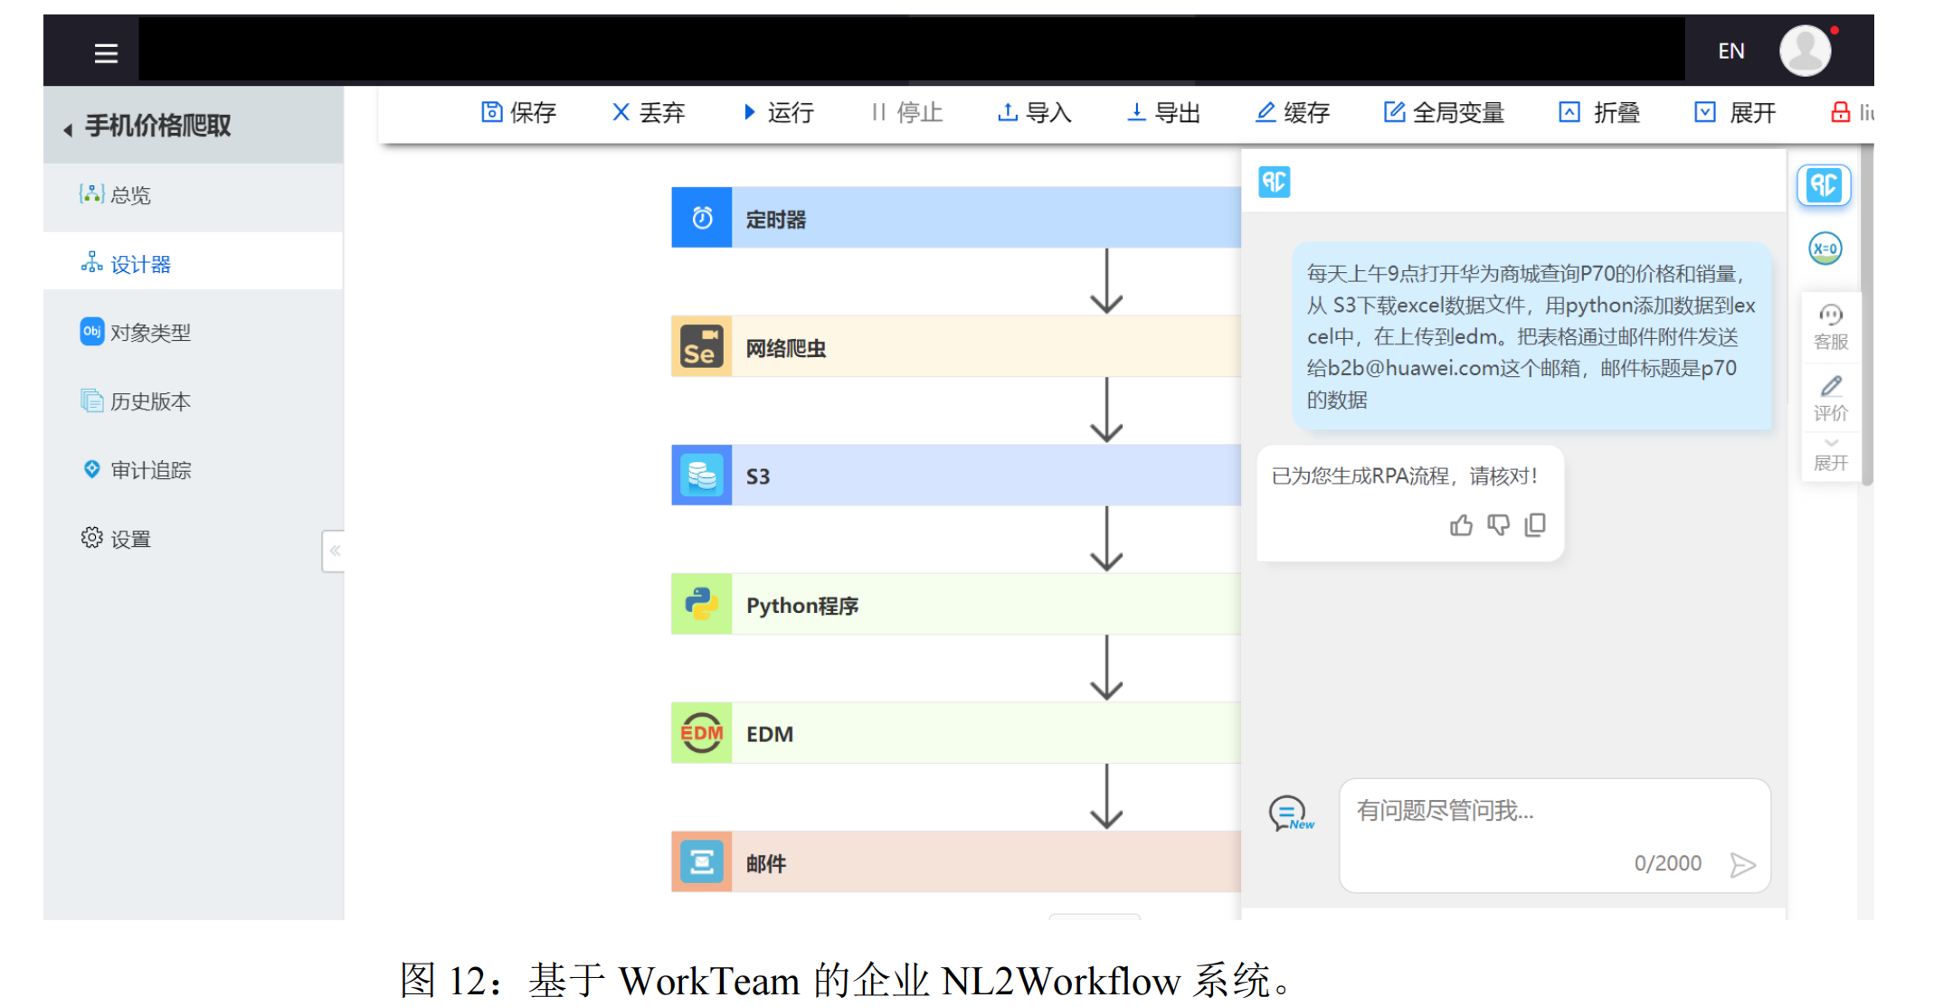
Task: Thumbs down the RPA response
Action: pos(1498,525)
